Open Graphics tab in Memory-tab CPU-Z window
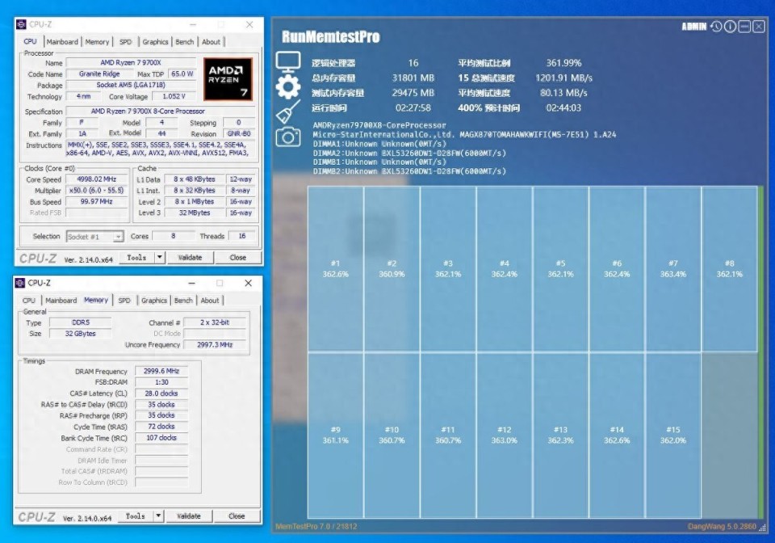 [154, 301]
